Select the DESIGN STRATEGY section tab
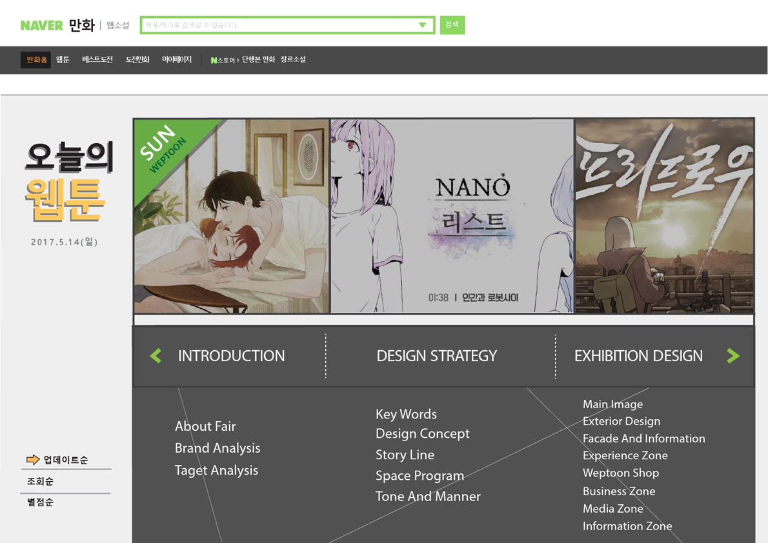Viewport: 768px width, 543px height. tap(437, 355)
